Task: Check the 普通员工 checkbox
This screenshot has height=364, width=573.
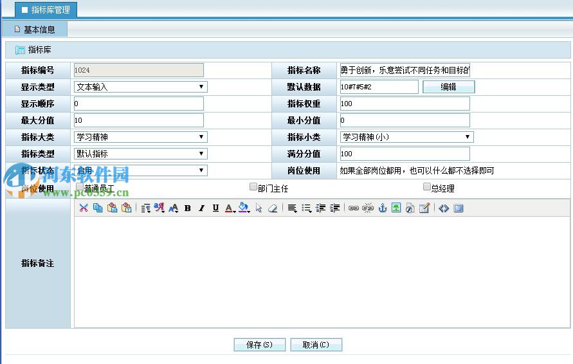Action: (x=80, y=187)
